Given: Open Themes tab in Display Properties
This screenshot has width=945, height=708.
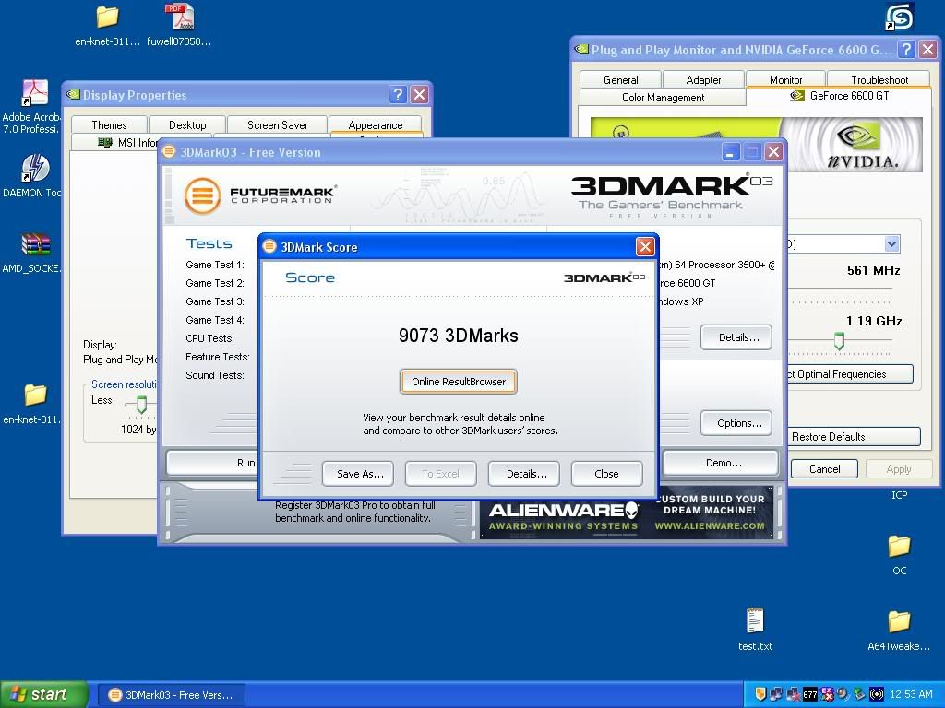Looking at the screenshot, I should coord(109,124).
